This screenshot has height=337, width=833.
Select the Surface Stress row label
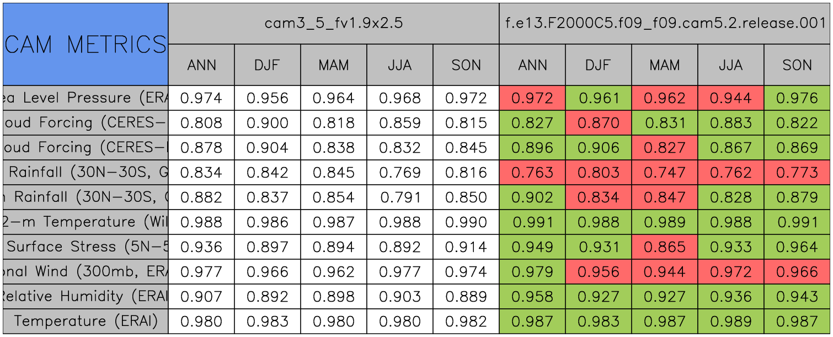pyautogui.click(x=86, y=247)
